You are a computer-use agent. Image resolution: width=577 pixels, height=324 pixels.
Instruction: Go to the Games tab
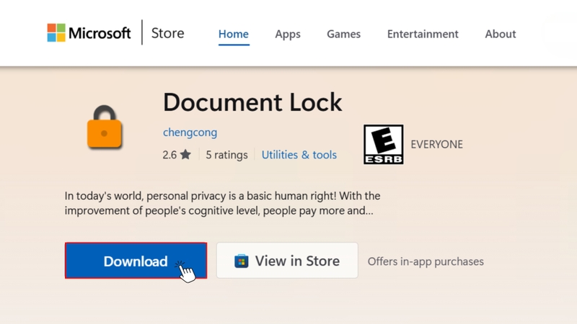pyautogui.click(x=343, y=34)
